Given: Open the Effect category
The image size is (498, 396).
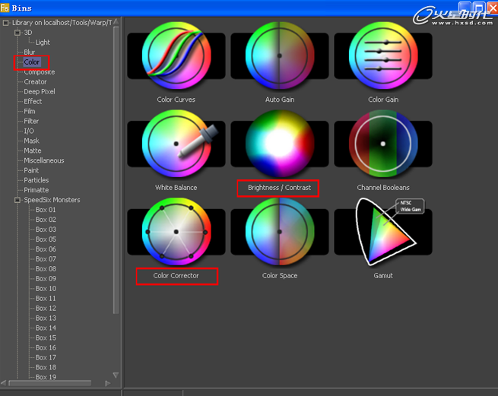Looking at the screenshot, I should [33, 101].
